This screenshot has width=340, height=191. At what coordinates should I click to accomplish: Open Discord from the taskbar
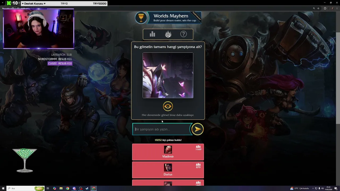[x=74, y=188]
